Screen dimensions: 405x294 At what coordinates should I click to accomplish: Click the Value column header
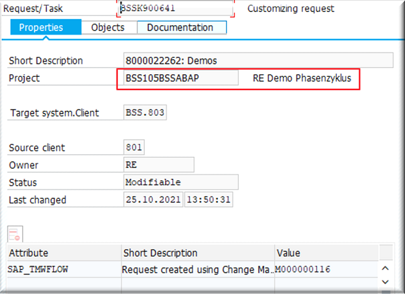point(324,253)
